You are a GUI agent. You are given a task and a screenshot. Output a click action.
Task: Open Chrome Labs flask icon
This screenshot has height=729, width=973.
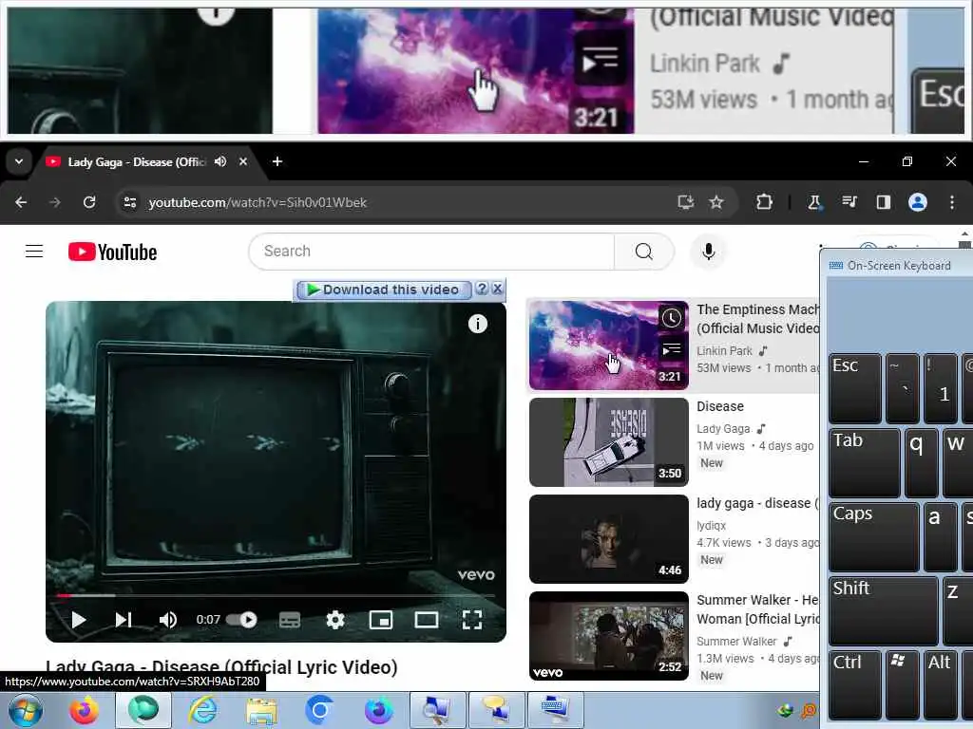(x=814, y=202)
